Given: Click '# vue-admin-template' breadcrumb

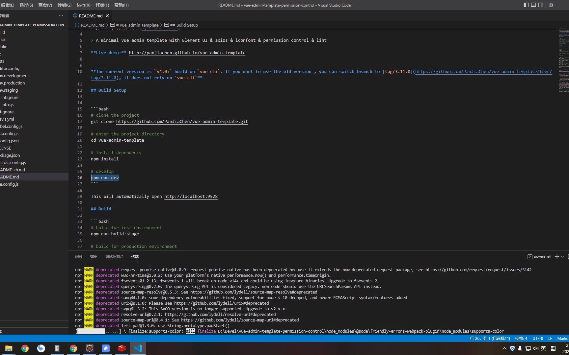Looking at the screenshot, I should coord(134,25).
